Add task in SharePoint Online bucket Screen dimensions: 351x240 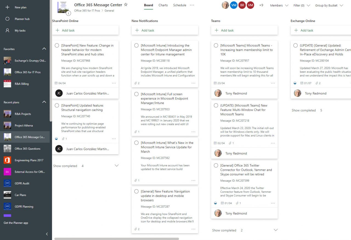[86, 30]
